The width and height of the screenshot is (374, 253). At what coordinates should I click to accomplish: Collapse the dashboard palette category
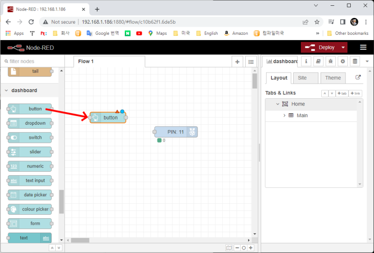point(6,90)
